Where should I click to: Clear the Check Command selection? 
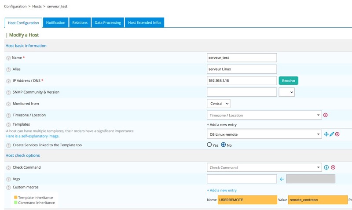(333, 167)
